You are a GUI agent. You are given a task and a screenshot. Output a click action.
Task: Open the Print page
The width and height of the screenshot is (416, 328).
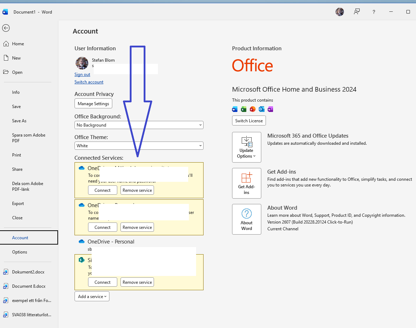16,155
